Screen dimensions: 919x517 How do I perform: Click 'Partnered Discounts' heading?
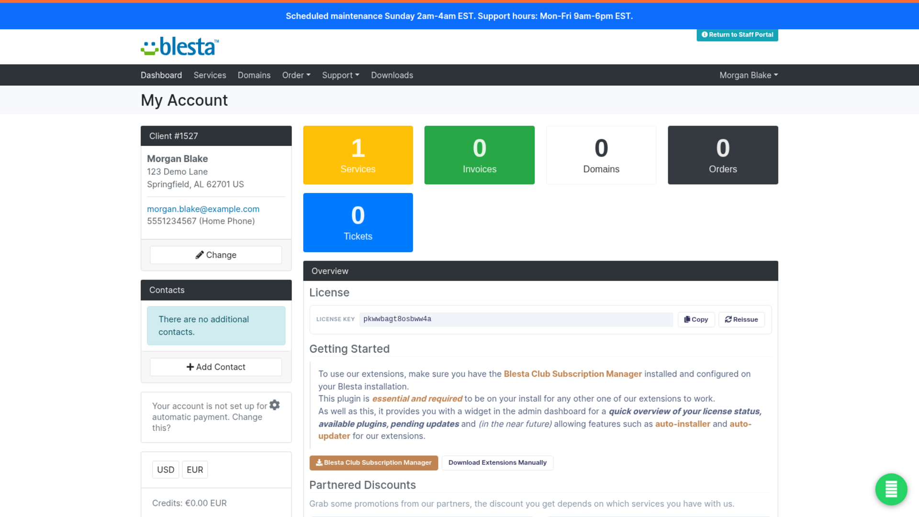(x=362, y=485)
